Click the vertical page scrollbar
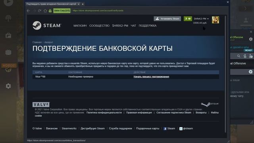The height and width of the screenshot is (143, 254). coord(225,74)
